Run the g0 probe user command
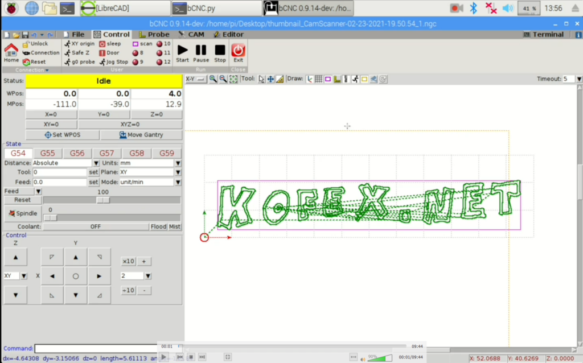 click(x=80, y=61)
